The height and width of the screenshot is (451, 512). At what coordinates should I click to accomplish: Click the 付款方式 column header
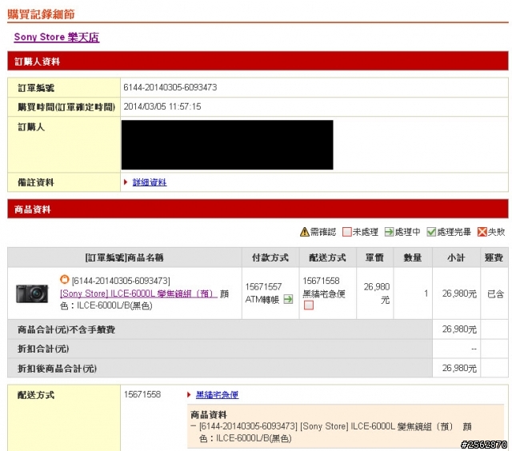[x=270, y=257]
